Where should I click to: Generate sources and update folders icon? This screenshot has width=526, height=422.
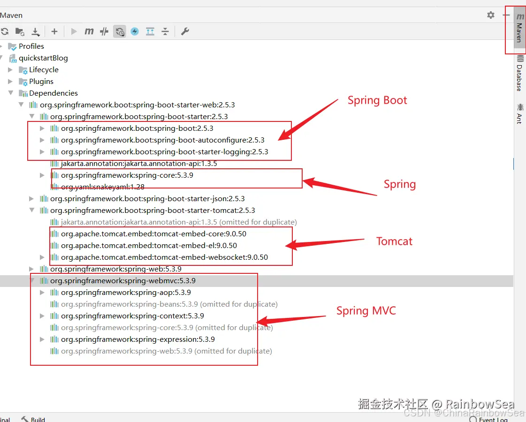click(x=20, y=31)
